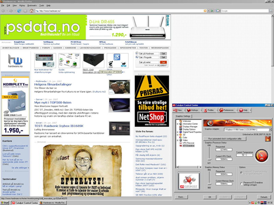This screenshot has width=274, height=205.
Task: Open FORUM in hardware.no navigation bar
Action: [46, 48]
